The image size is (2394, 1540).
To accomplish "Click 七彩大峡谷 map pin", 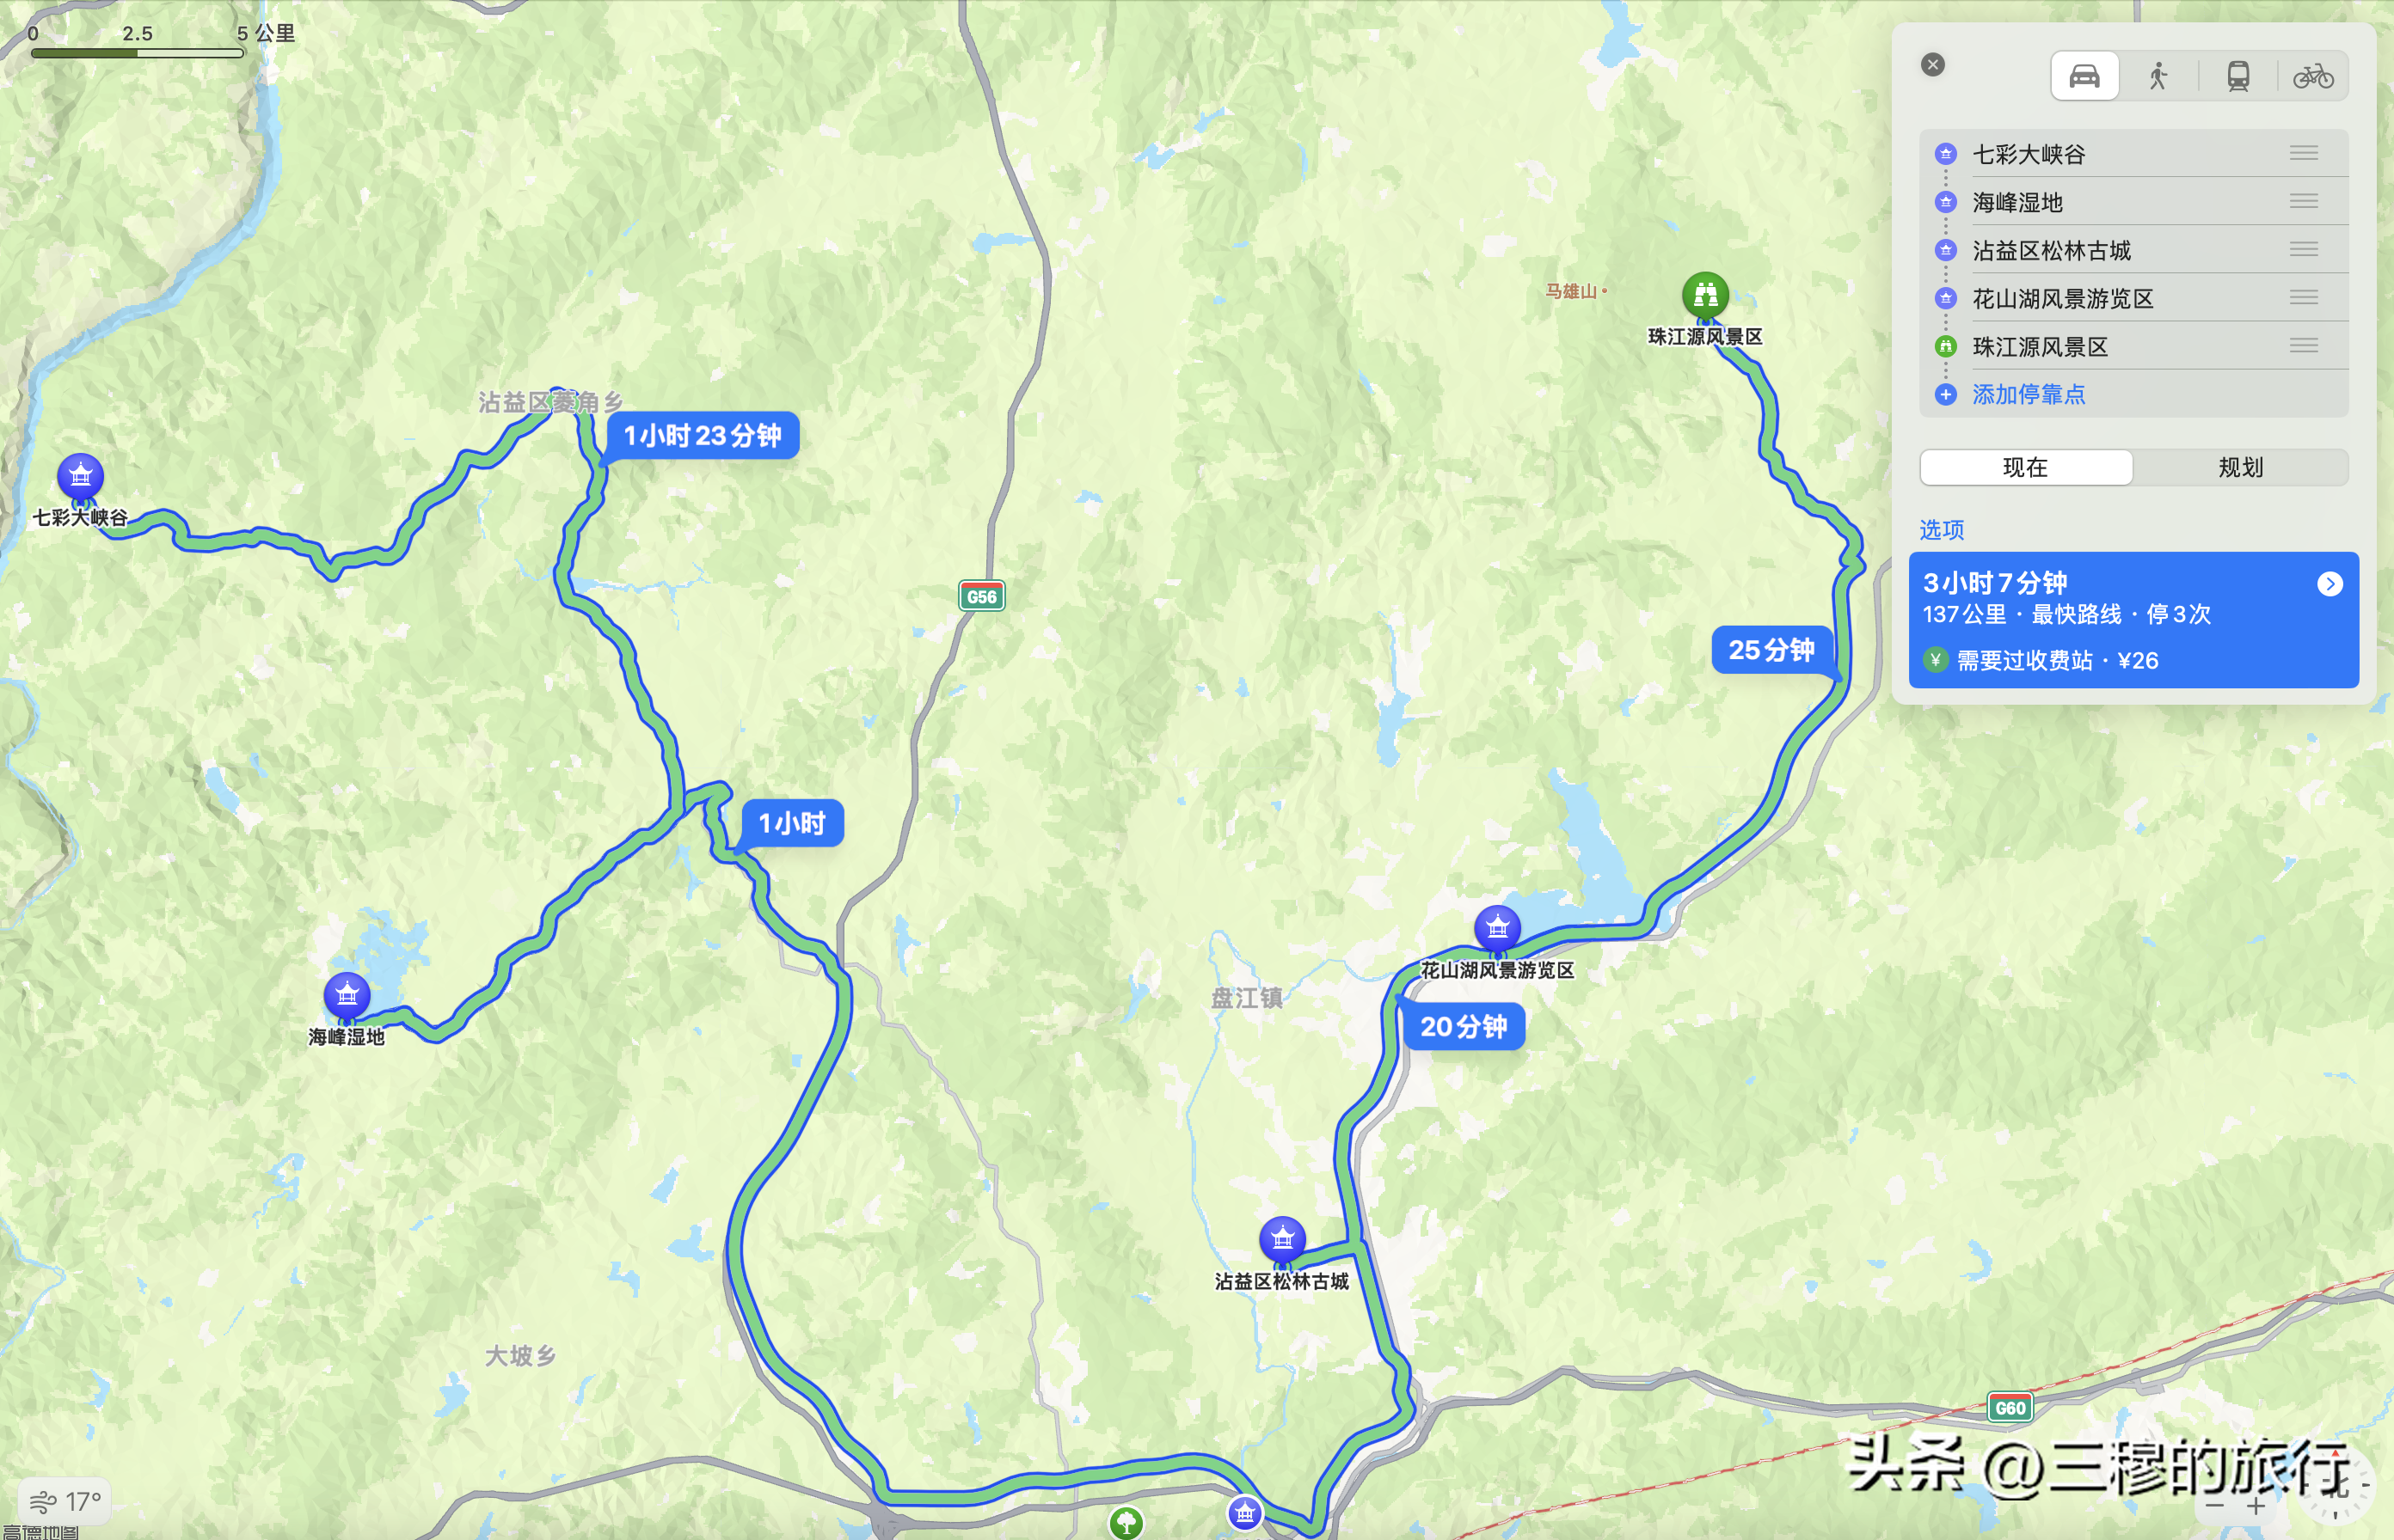I will click(x=81, y=477).
